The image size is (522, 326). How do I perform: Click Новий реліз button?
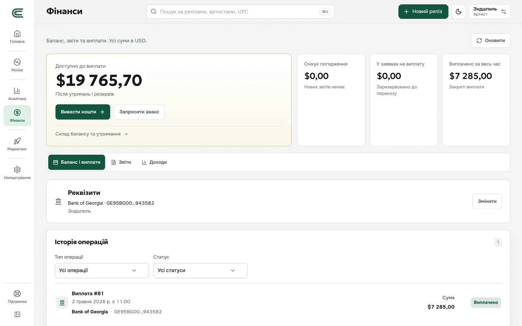423,12
